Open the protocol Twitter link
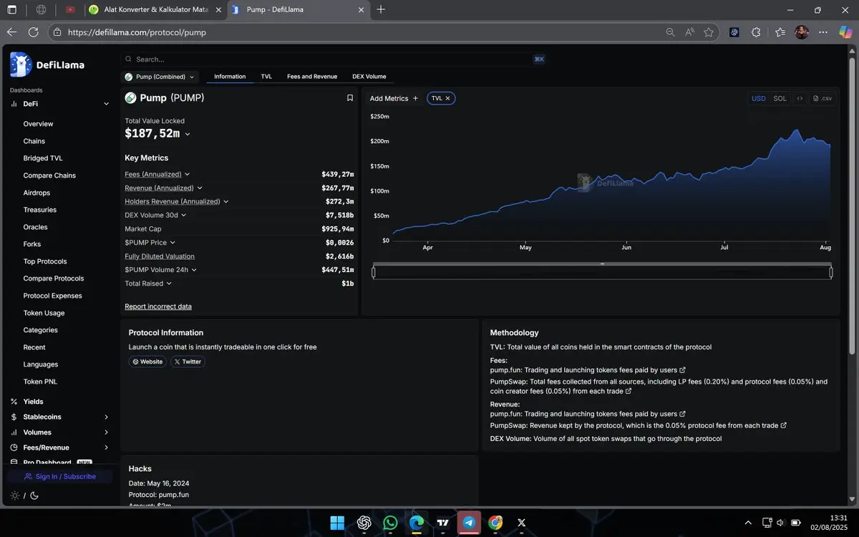The width and height of the screenshot is (859, 537). point(188,362)
